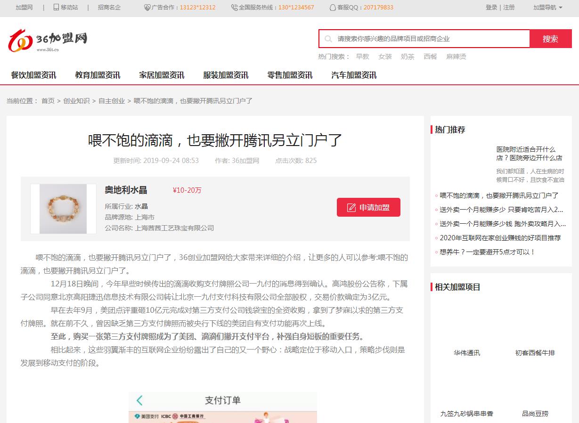Click the back arrow on 支付订单 image

click(139, 400)
